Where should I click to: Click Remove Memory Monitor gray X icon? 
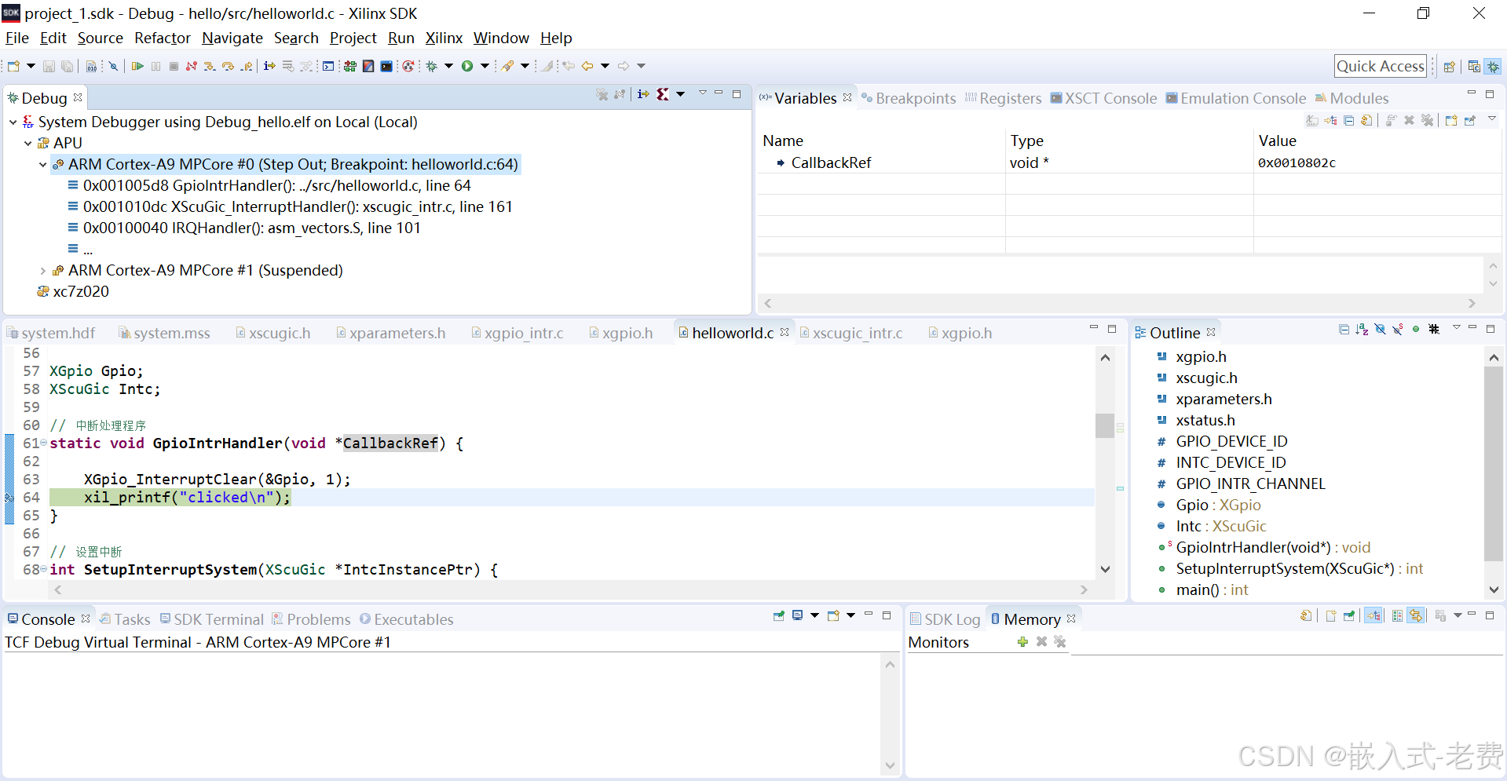[1041, 641]
